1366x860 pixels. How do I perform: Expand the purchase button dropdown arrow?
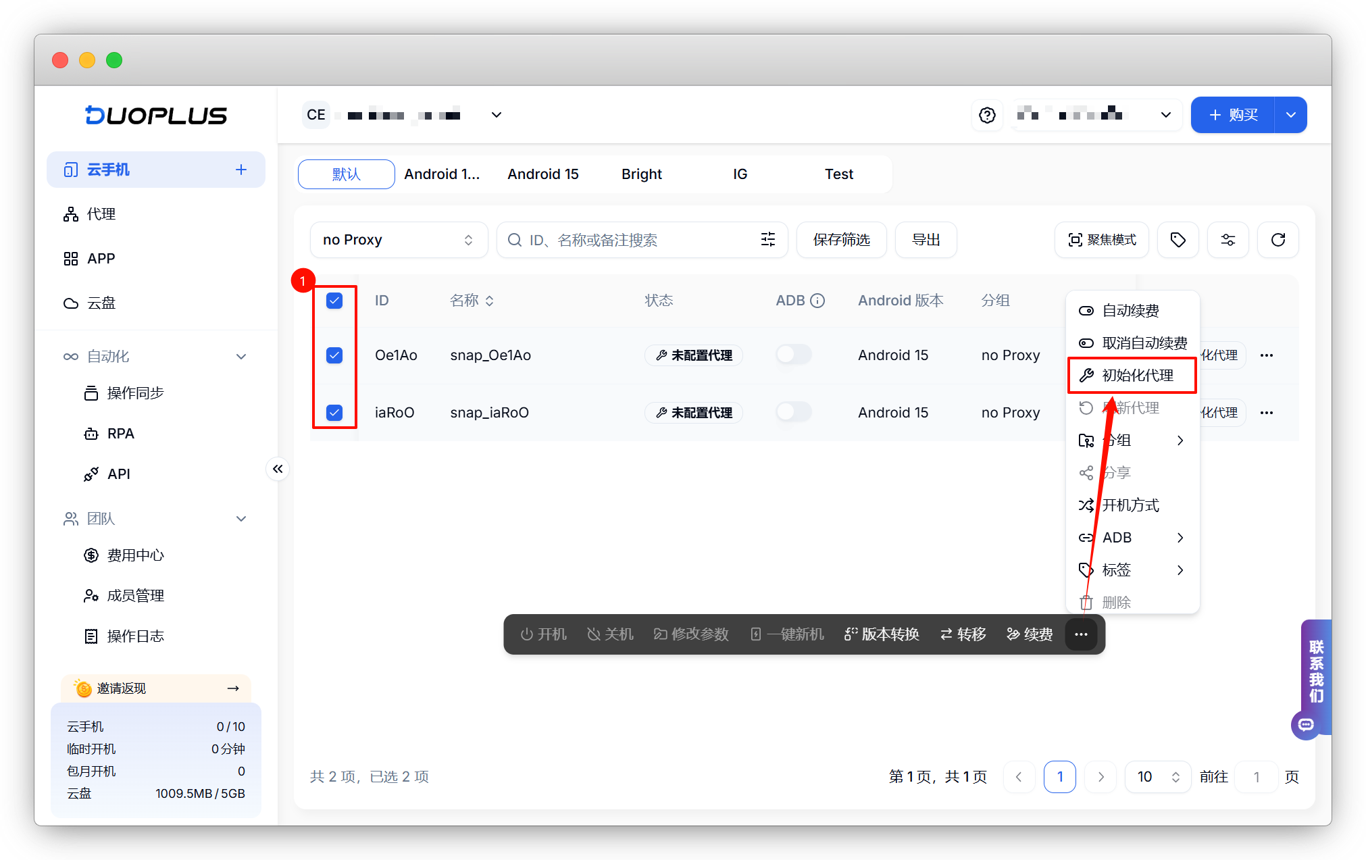[x=1290, y=115]
